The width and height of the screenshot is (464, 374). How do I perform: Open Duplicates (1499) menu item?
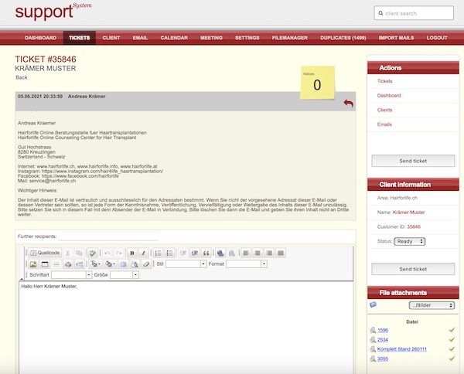pos(343,38)
